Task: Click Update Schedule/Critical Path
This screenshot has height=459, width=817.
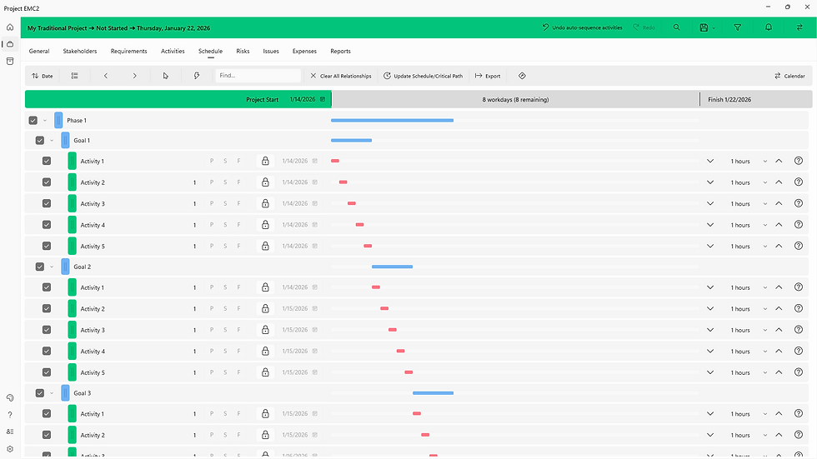Action: click(x=424, y=76)
